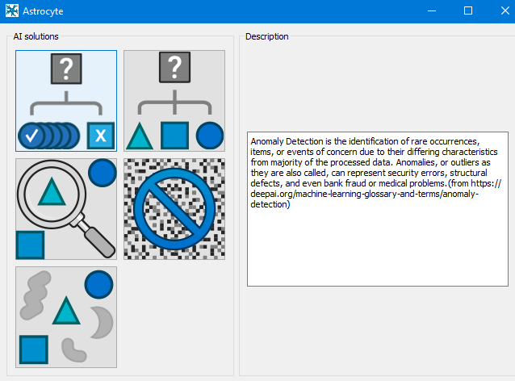Select the Anomaly Detection solution tile
This screenshot has height=381, width=515.
tap(66, 101)
